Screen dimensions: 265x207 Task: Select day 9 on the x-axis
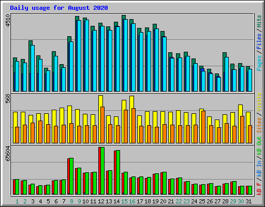[x=79, y=201]
